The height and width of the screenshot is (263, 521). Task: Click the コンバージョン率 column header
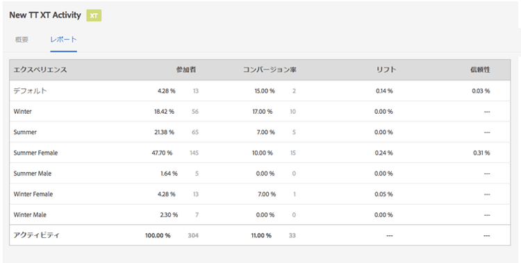click(x=270, y=69)
